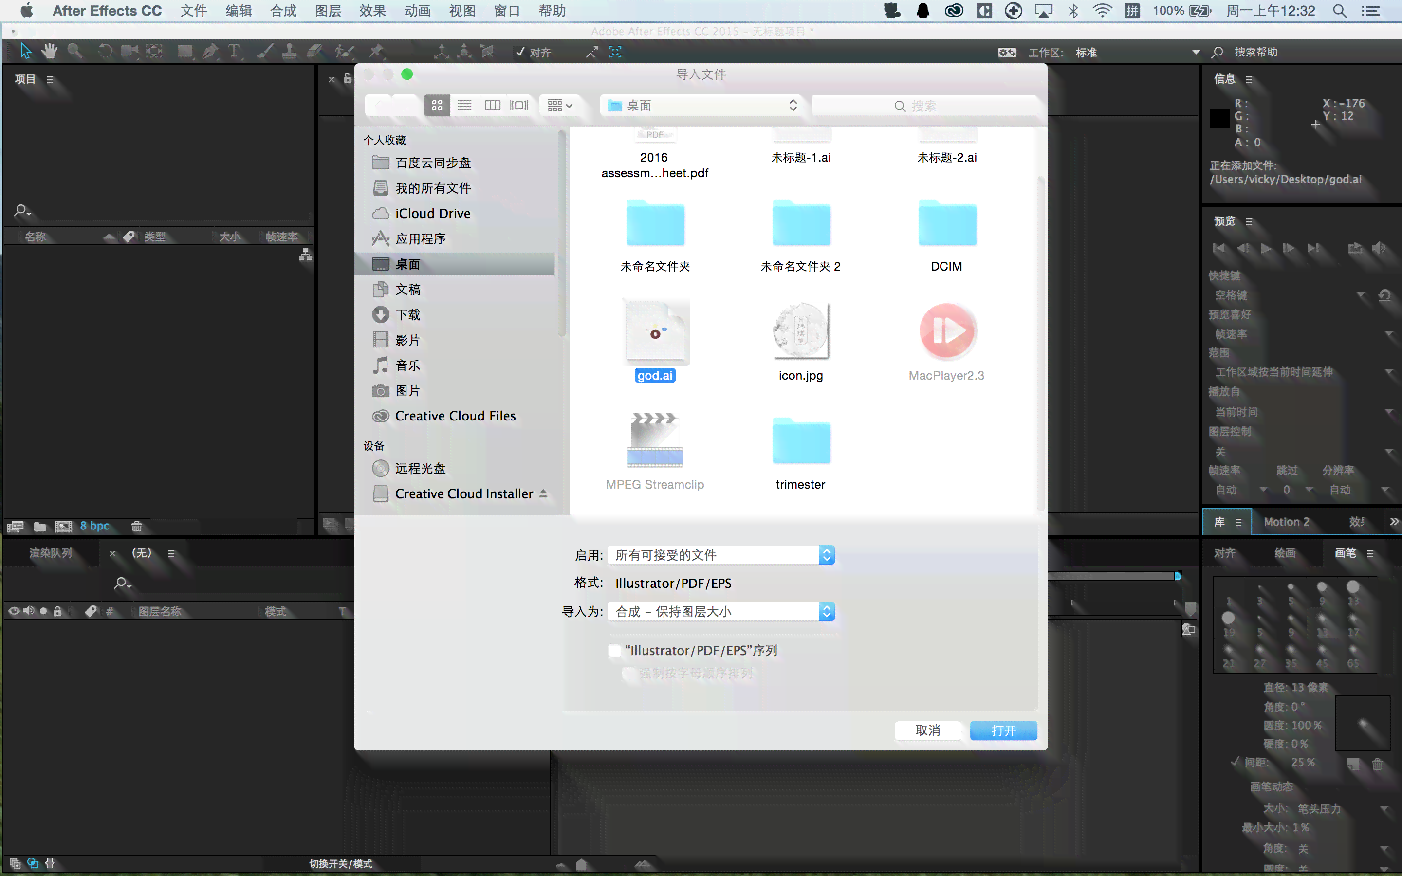Select the Brush tool in toolbar
The image size is (1402, 876).
tap(265, 51)
